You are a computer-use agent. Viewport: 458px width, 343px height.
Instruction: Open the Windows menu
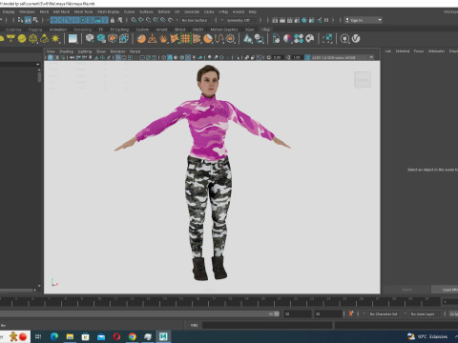pyautogui.click(x=27, y=11)
